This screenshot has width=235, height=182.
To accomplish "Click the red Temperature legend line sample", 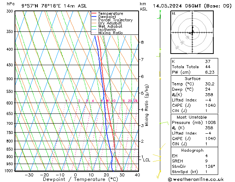I will tap(94, 13).
